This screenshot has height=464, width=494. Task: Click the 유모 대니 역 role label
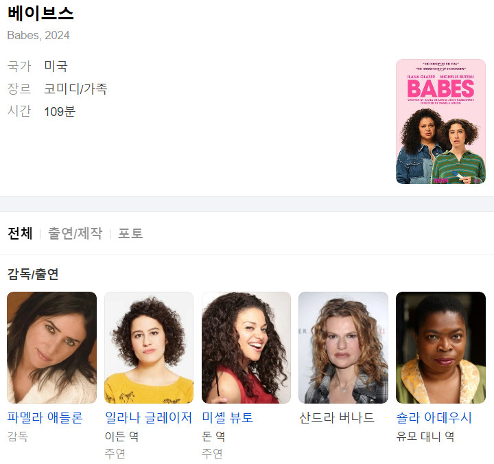[425, 437]
